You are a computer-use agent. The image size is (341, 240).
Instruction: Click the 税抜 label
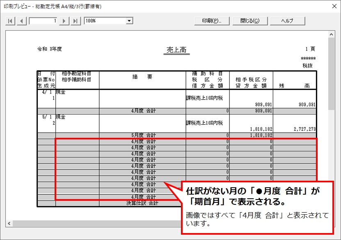click(x=307, y=66)
